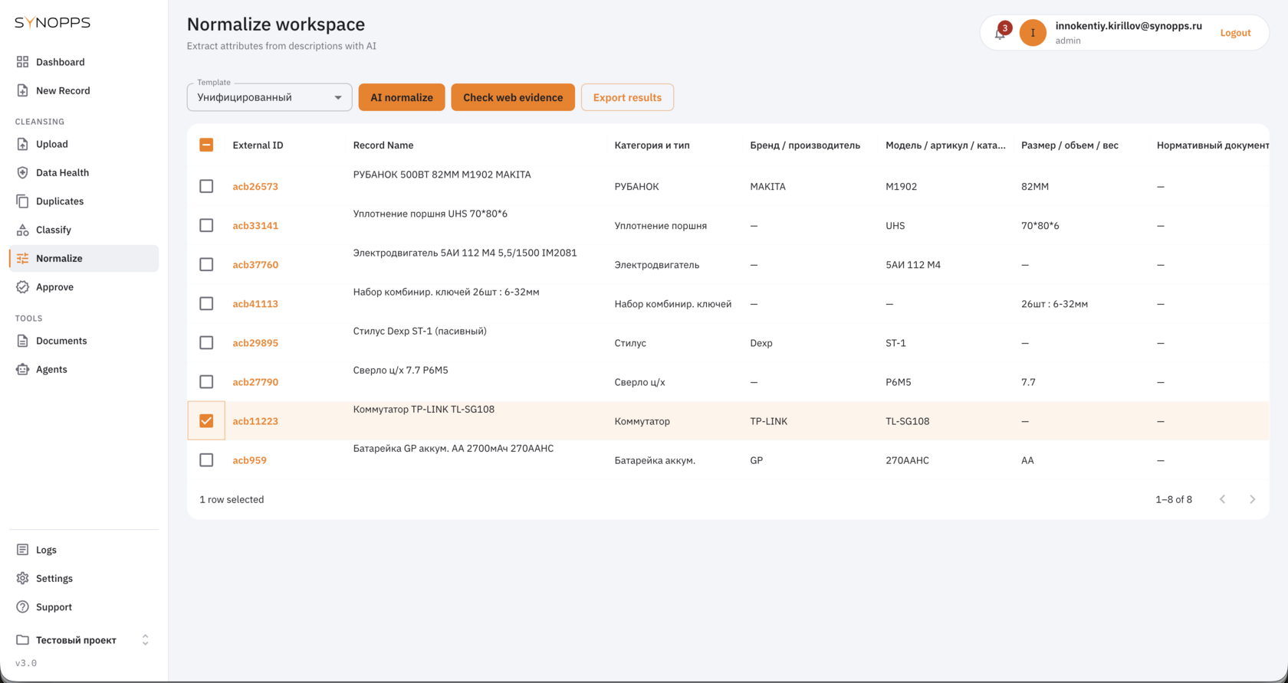The image size is (1288, 683).
Task: Click the Record Name column header
Action: [x=383, y=145]
